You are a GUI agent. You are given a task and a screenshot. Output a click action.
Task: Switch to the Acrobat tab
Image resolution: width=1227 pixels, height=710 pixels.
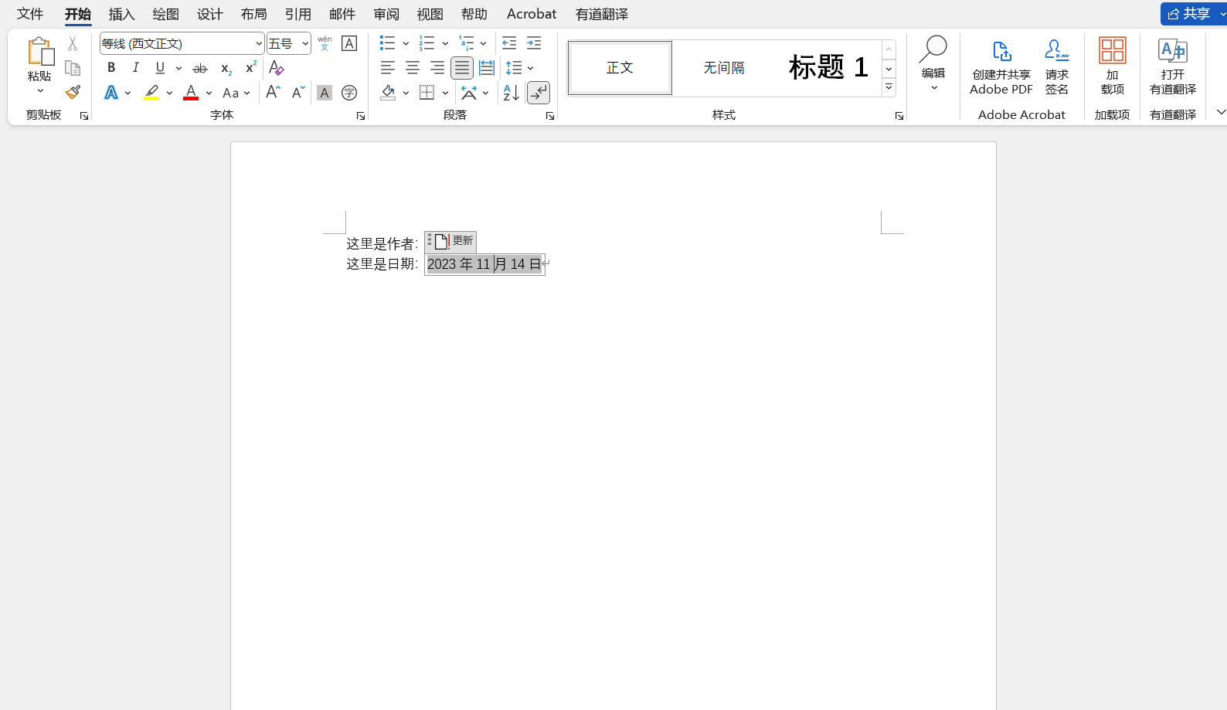pos(532,14)
